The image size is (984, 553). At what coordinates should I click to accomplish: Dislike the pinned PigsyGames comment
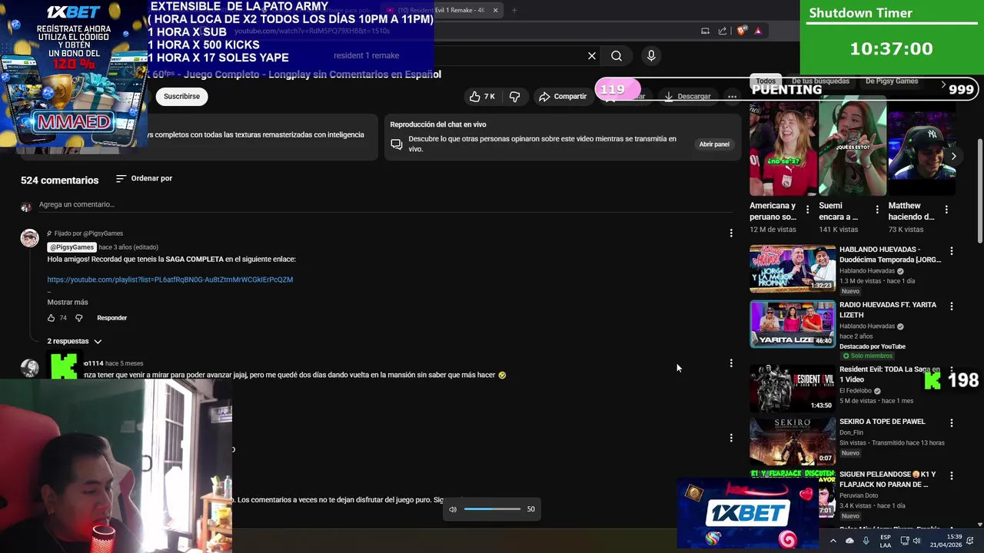pyautogui.click(x=78, y=318)
